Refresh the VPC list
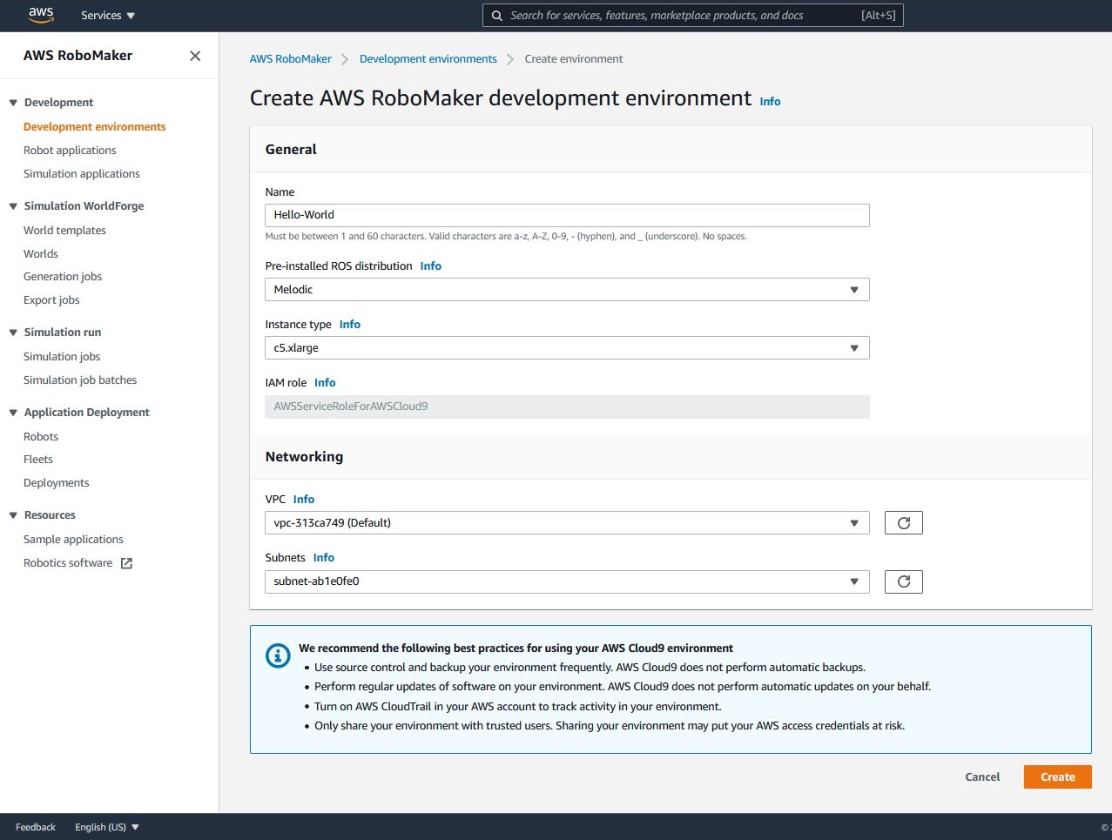This screenshot has height=840, width=1112. tap(903, 523)
